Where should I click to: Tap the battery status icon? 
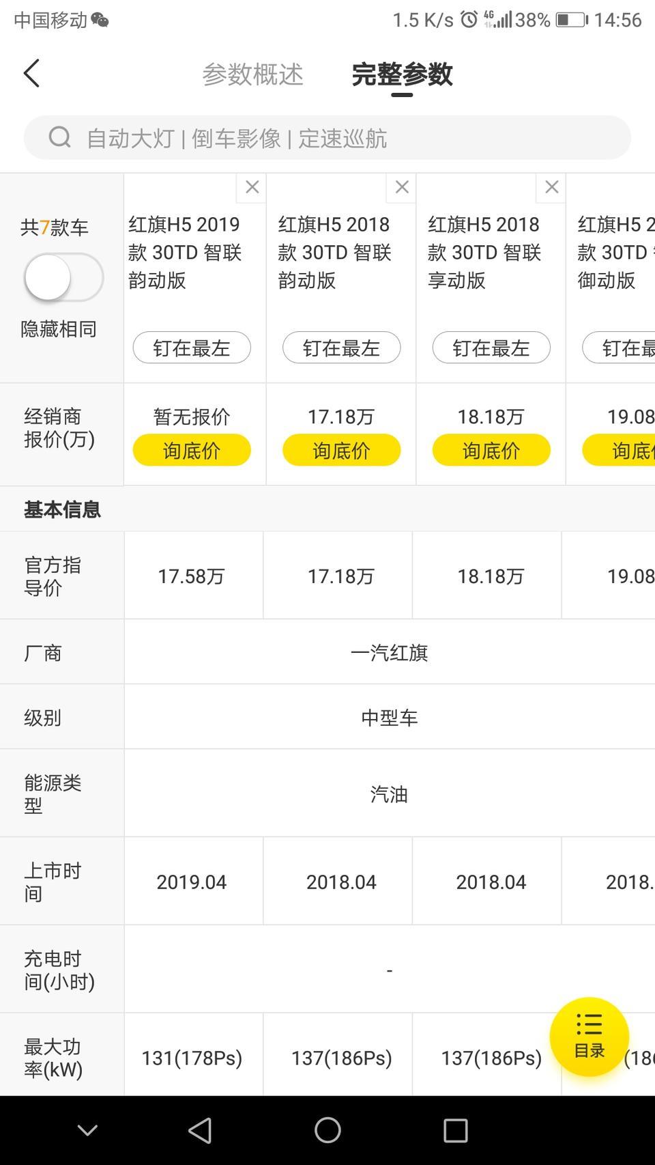pos(572,20)
